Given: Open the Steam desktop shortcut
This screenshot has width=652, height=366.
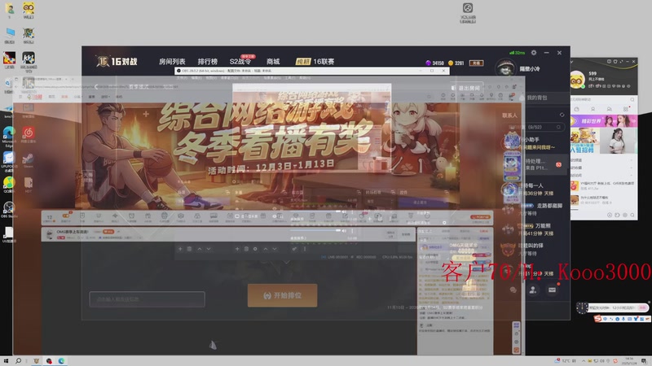Looking at the screenshot, I should click(29, 160).
